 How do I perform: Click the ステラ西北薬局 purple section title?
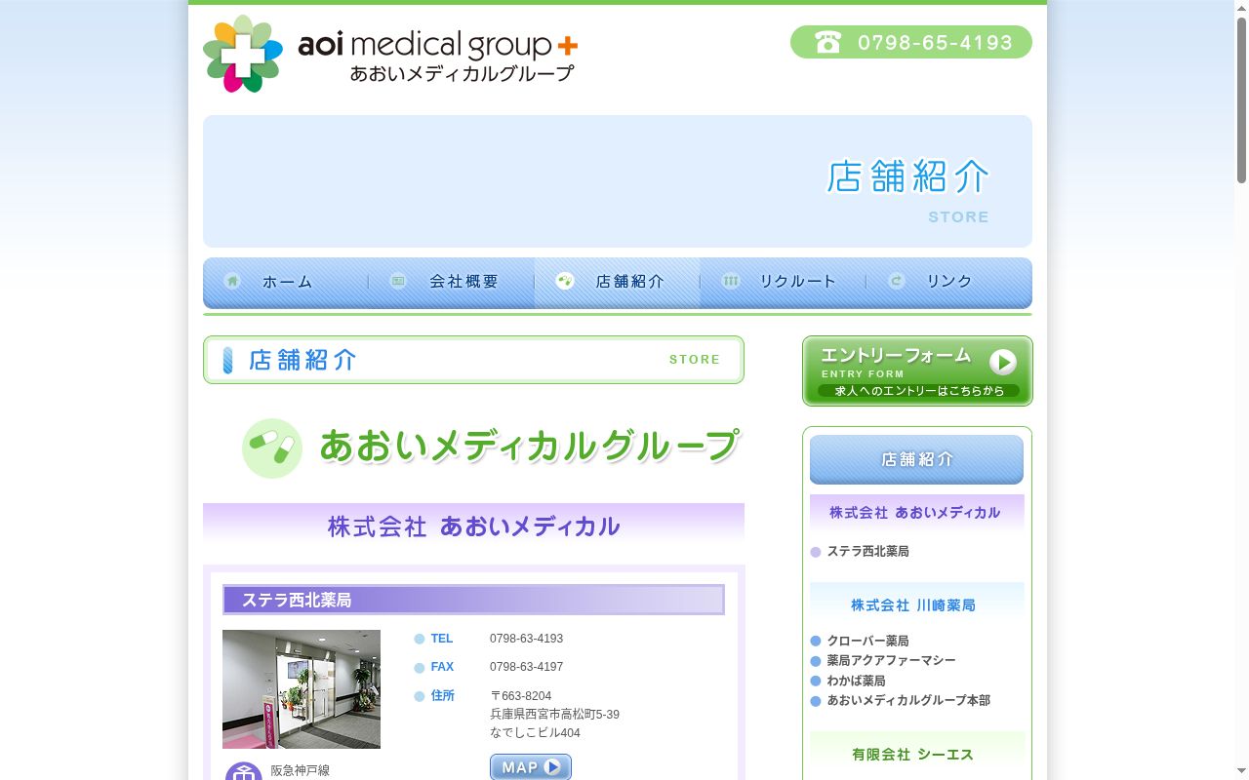[x=473, y=600]
